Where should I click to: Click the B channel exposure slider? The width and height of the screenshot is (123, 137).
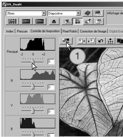click(x=33, y=135)
